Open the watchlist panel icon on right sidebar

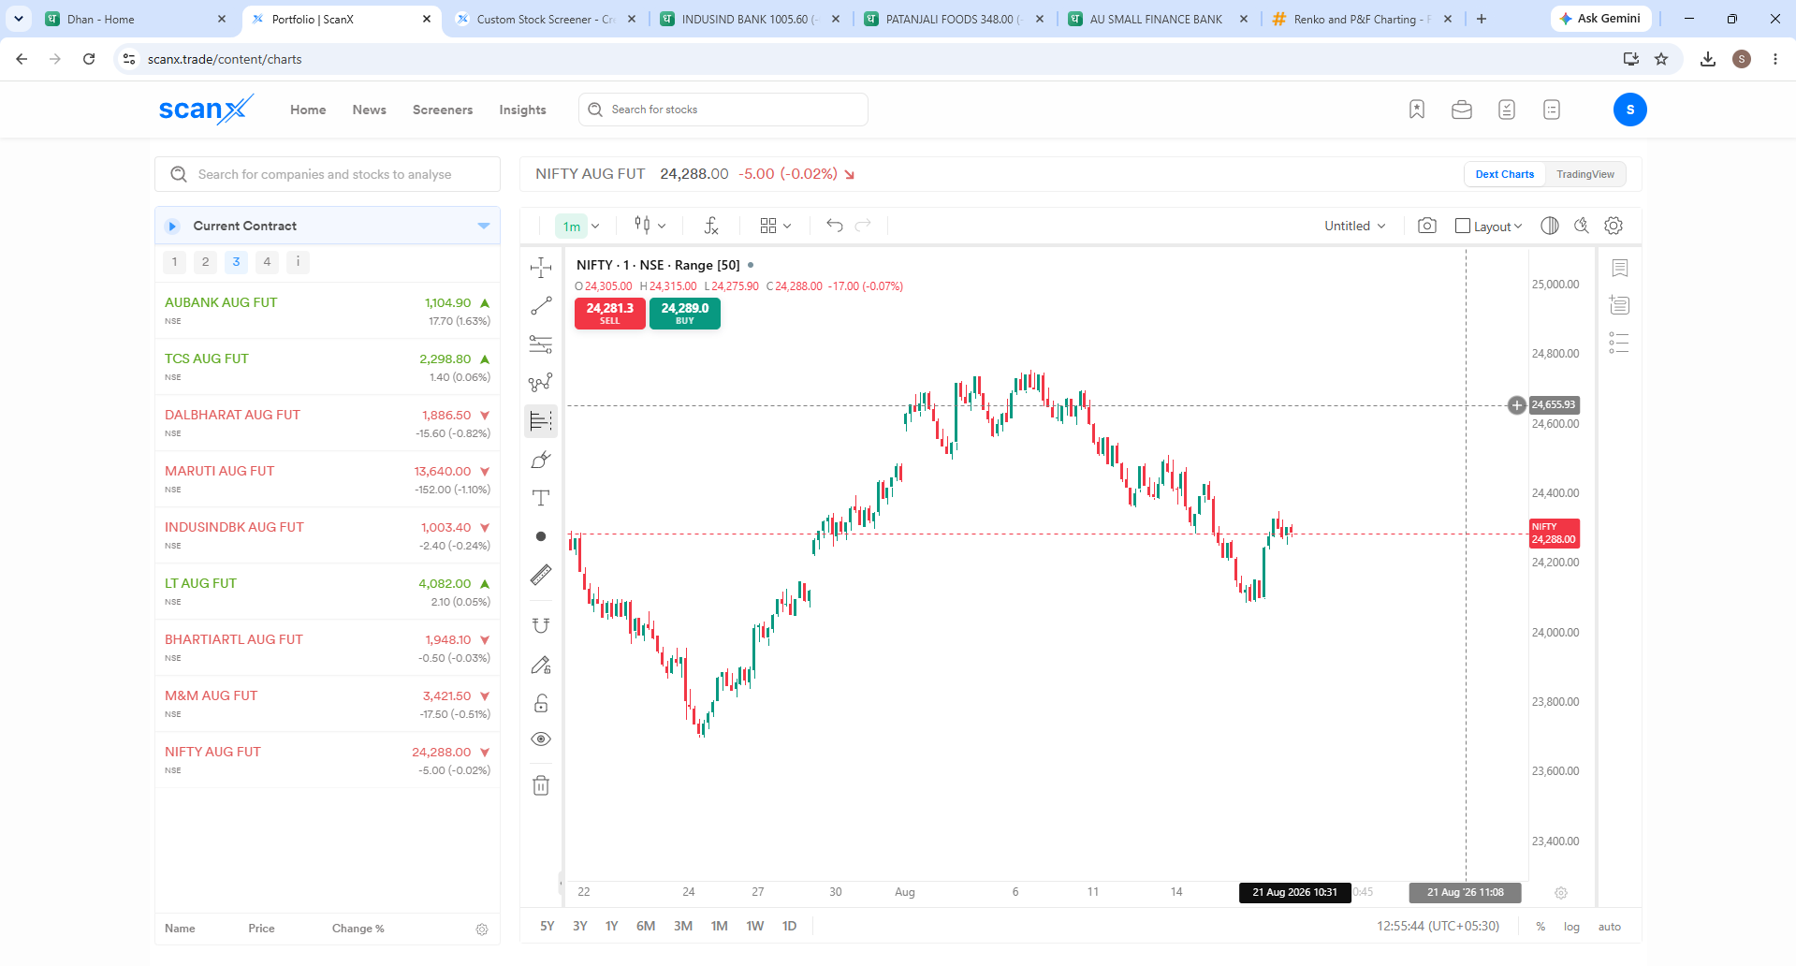point(1620,269)
